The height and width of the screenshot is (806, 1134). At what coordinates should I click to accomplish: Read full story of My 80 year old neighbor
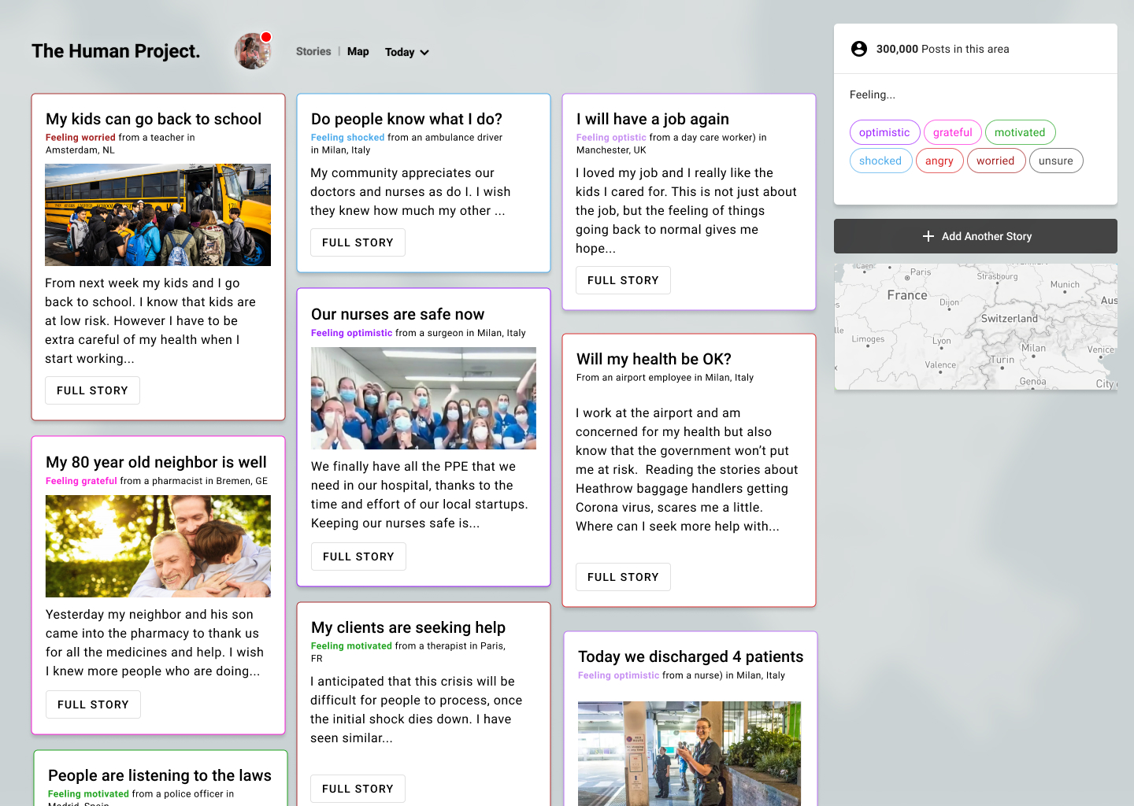93,704
